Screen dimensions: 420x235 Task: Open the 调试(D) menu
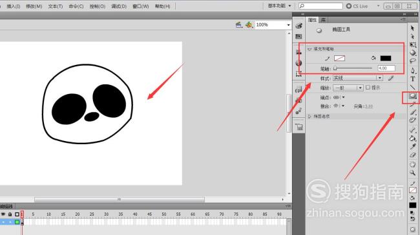[119, 6]
